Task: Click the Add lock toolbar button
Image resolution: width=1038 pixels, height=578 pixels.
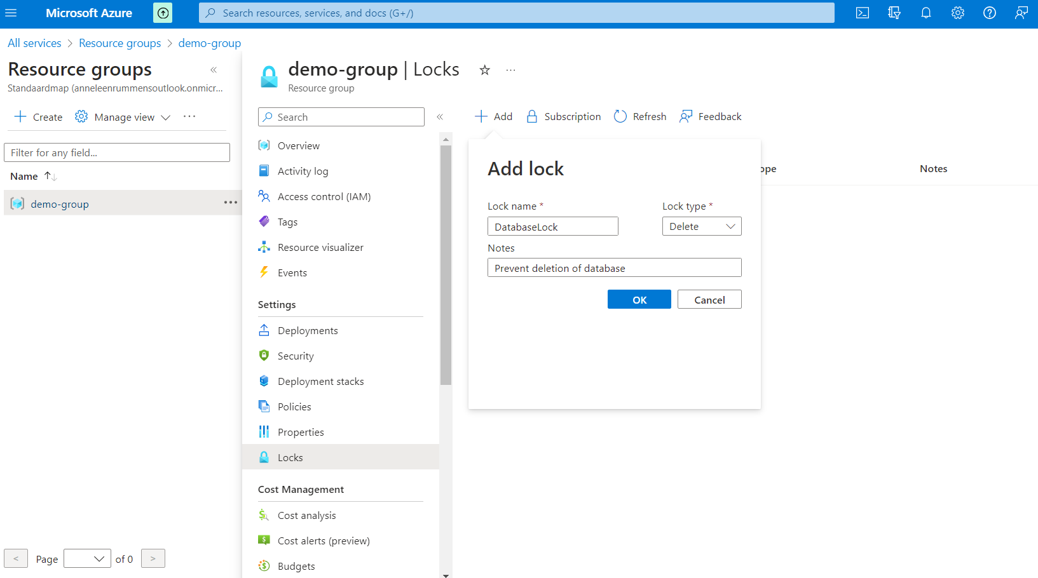Action: pos(493,116)
